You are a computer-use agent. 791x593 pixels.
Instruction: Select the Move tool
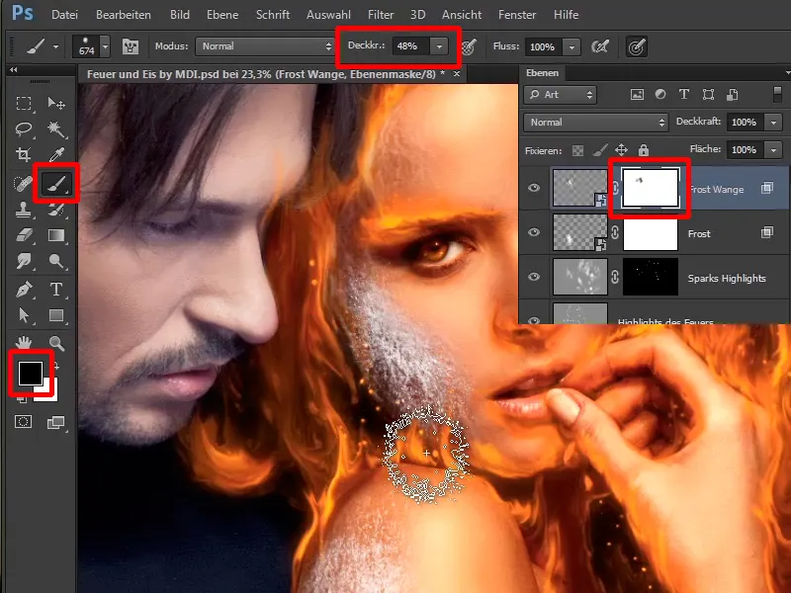[56, 104]
